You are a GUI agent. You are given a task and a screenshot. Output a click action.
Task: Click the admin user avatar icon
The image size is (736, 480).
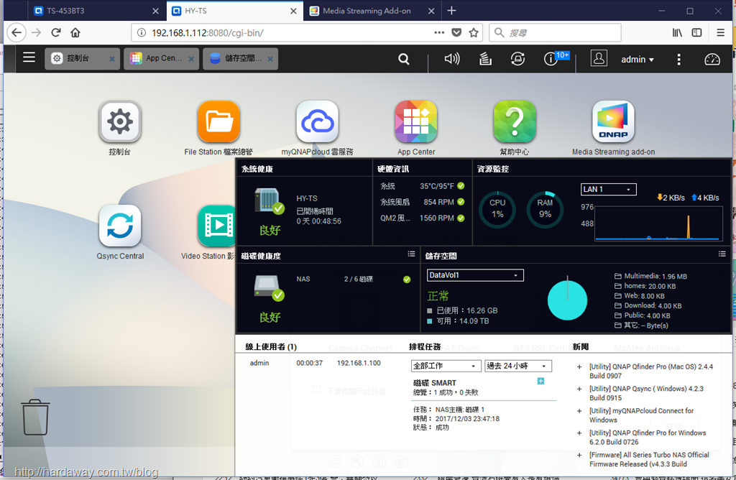(x=599, y=58)
